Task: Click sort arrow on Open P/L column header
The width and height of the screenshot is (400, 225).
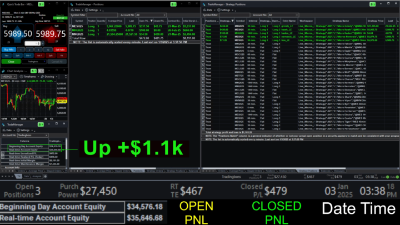Action: tap(151, 21)
